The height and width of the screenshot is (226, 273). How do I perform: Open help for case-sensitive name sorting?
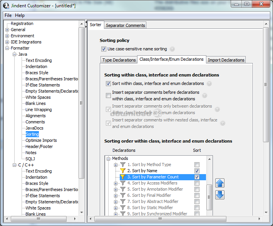tap(172, 49)
